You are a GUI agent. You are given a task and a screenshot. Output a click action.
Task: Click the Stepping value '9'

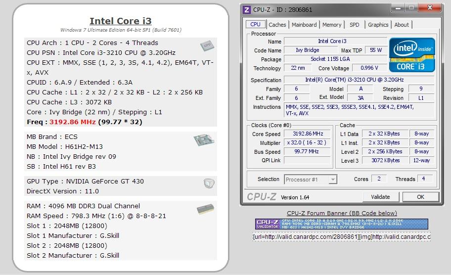[421, 89]
